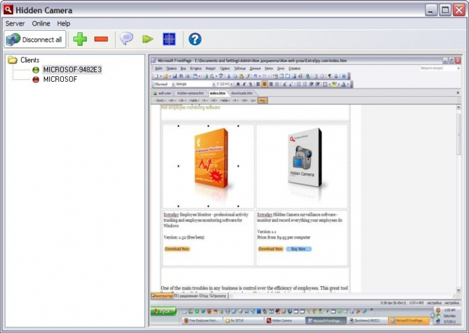The height and width of the screenshot is (333, 469).
Task: Click the Paste clipboard icon in FrontPage
Action: click(241, 76)
